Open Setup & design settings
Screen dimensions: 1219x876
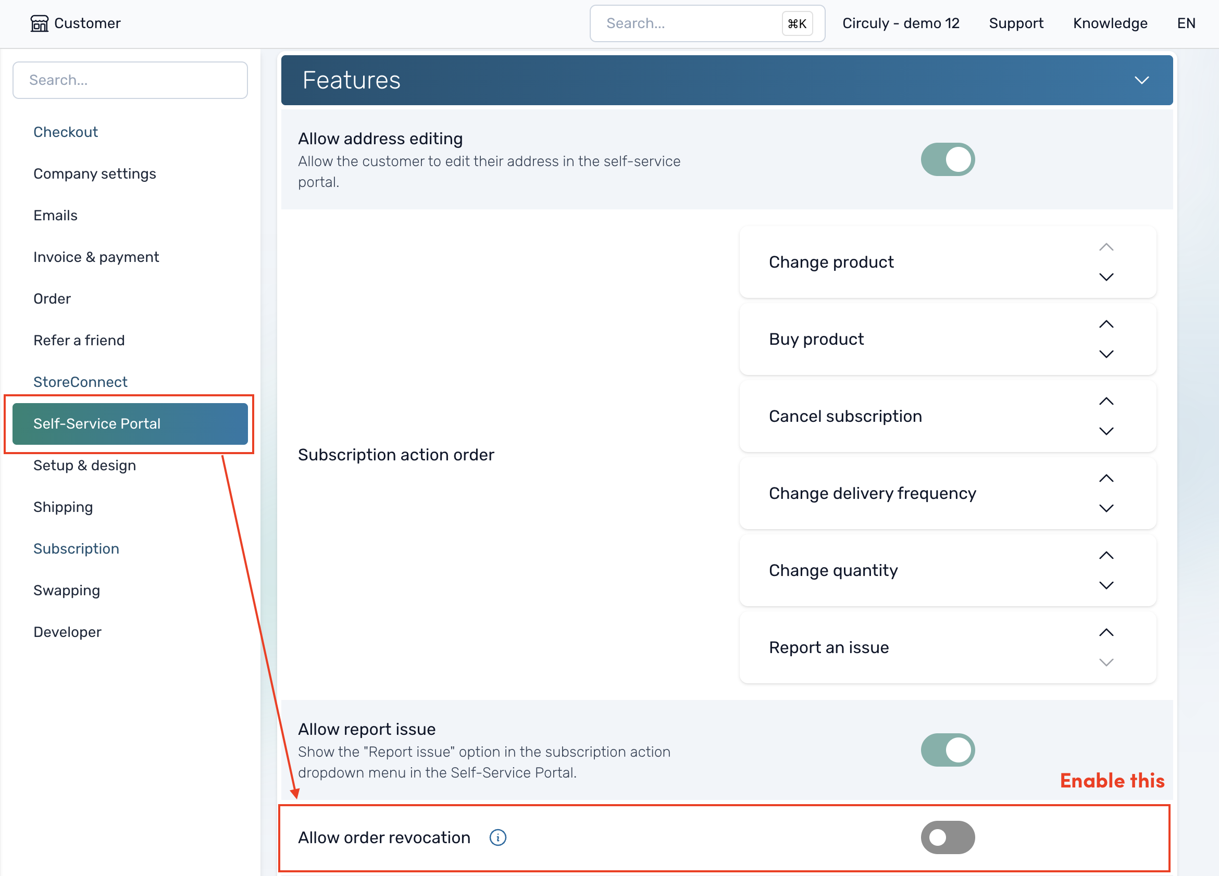click(84, 466)
